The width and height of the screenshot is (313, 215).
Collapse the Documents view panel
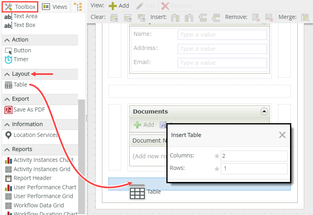pos(264,111)
